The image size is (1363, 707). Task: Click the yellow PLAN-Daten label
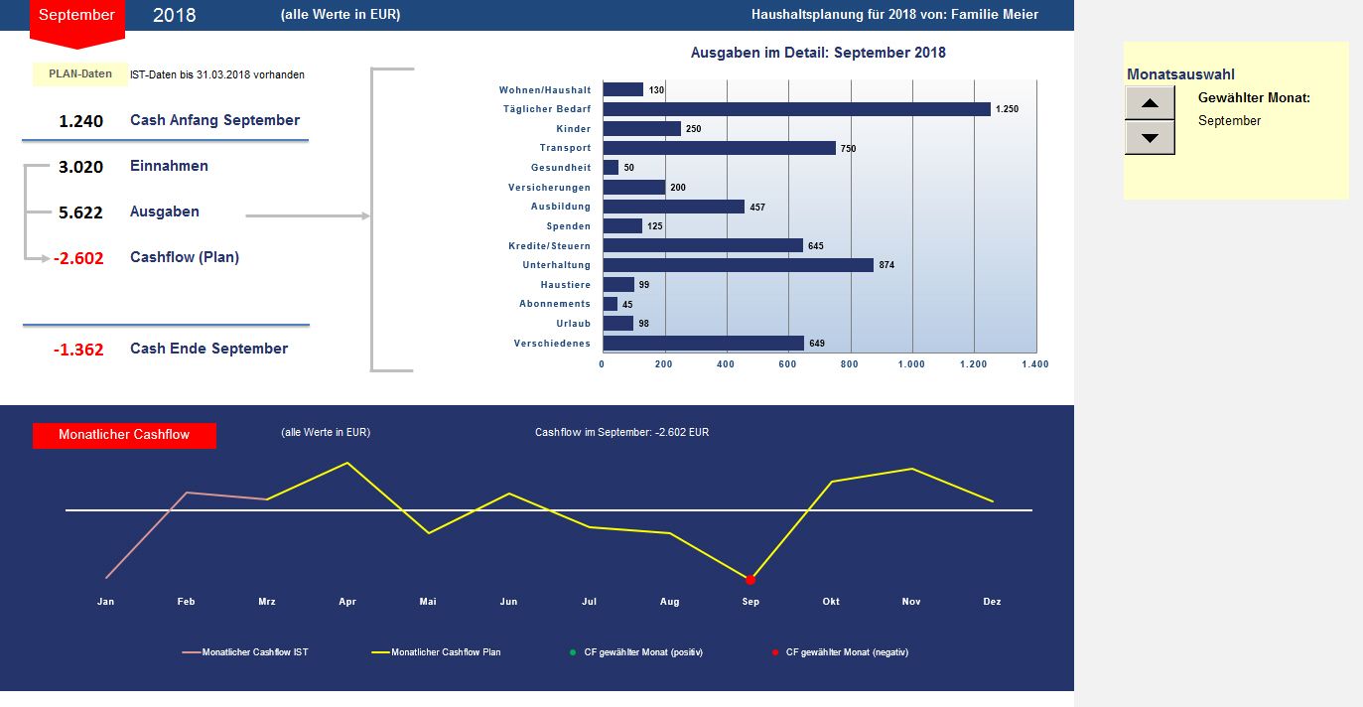[x=80, y=73]
